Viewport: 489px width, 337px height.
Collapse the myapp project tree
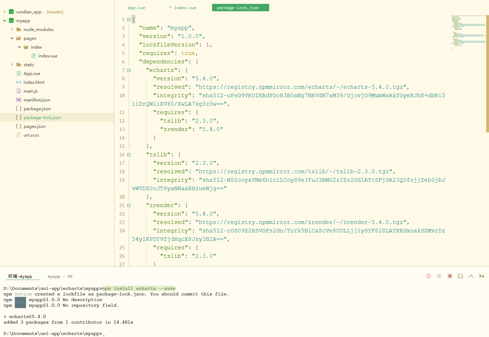(x=4, y=20)
